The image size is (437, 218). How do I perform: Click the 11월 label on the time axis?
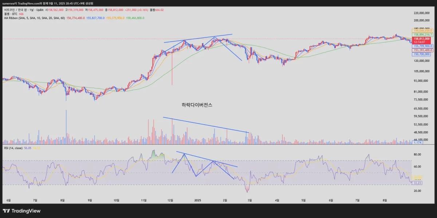(144, 200)
